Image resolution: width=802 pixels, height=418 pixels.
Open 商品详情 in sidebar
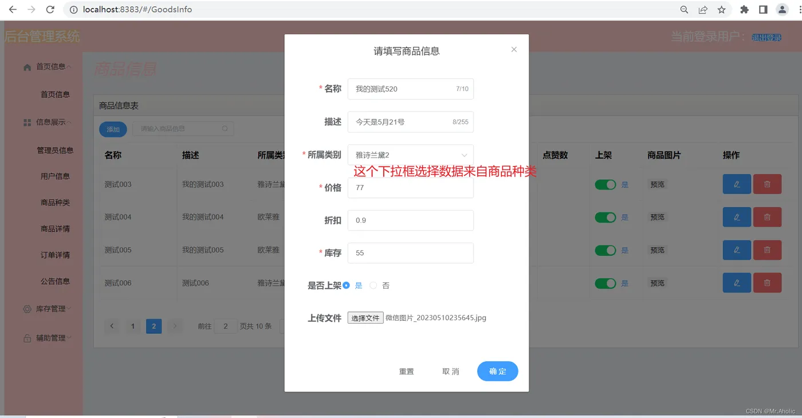(x=55, y=228)
